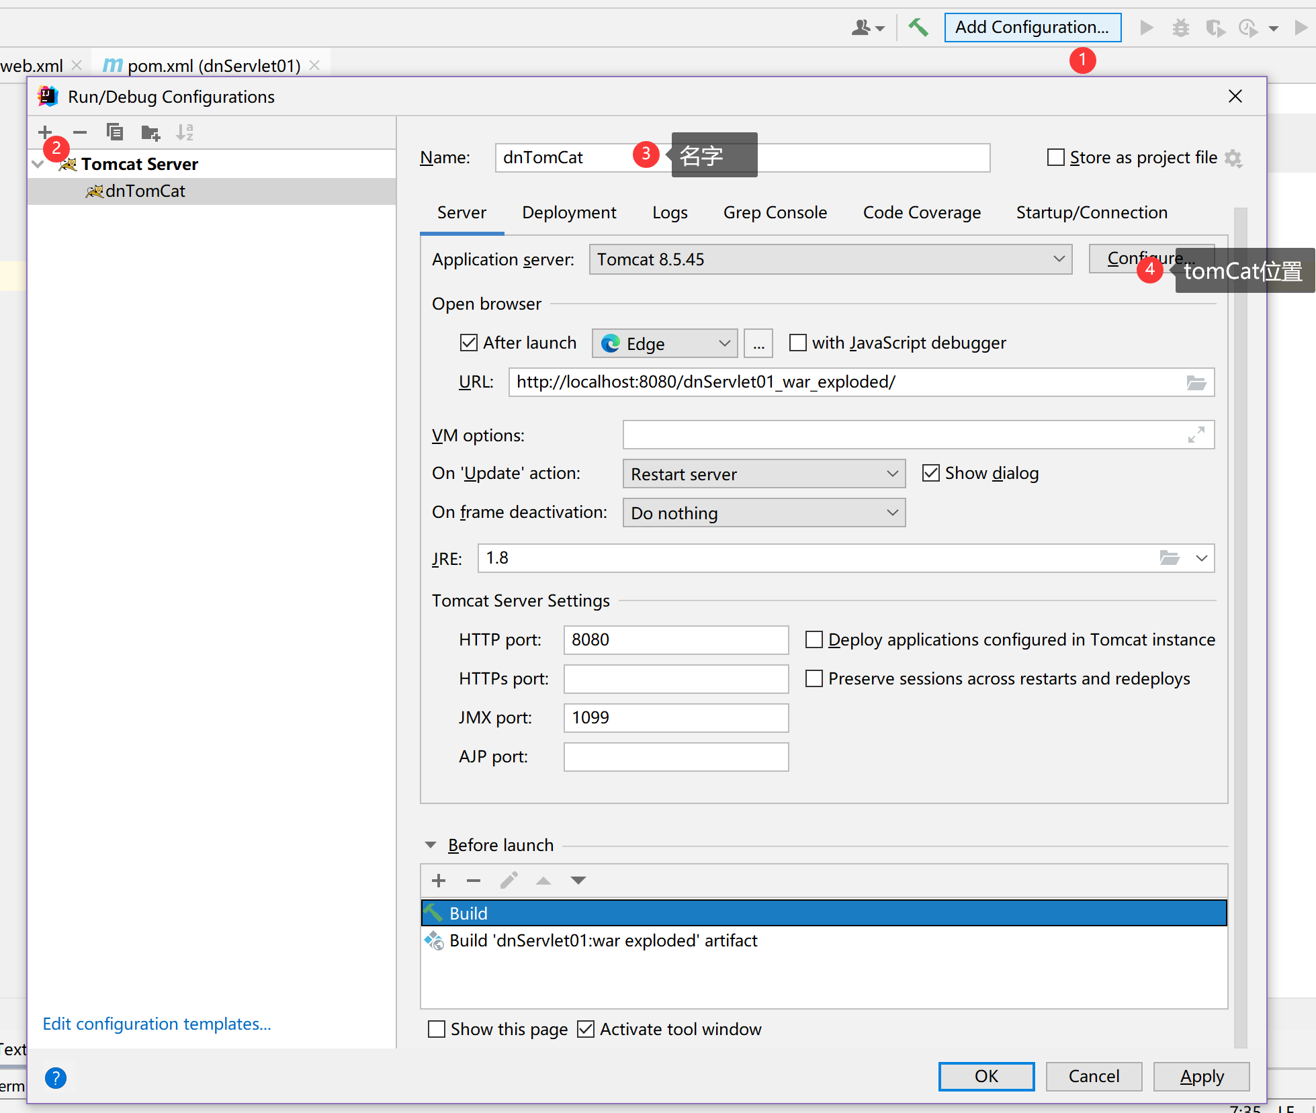Switch to the Deployment tab
Image resolution: width=1316 pixels, height=1113 pixels.
coord(568,213)
